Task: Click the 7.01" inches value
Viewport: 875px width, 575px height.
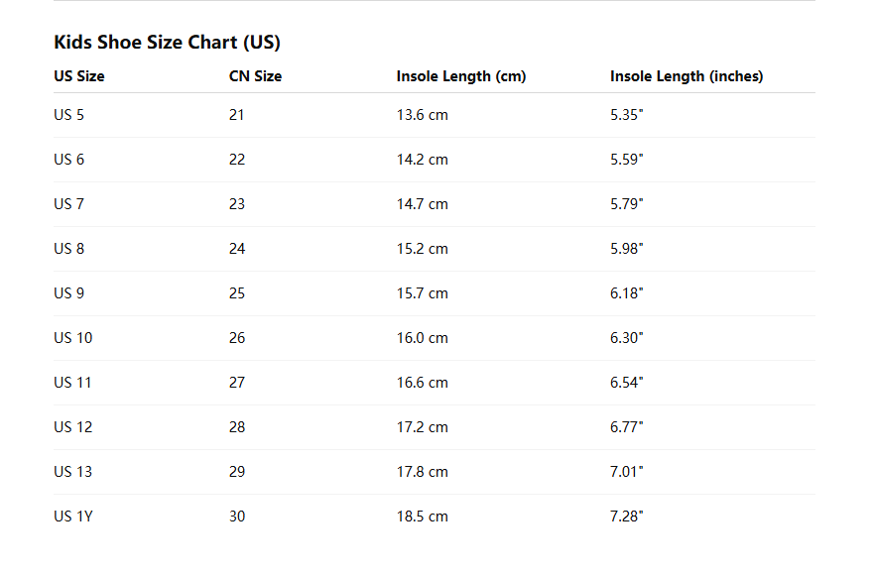Action: tap(627, 472)
